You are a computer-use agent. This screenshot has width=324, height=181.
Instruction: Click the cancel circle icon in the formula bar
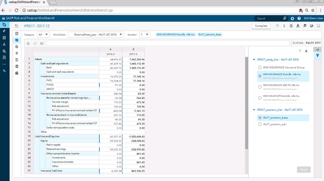28,44
